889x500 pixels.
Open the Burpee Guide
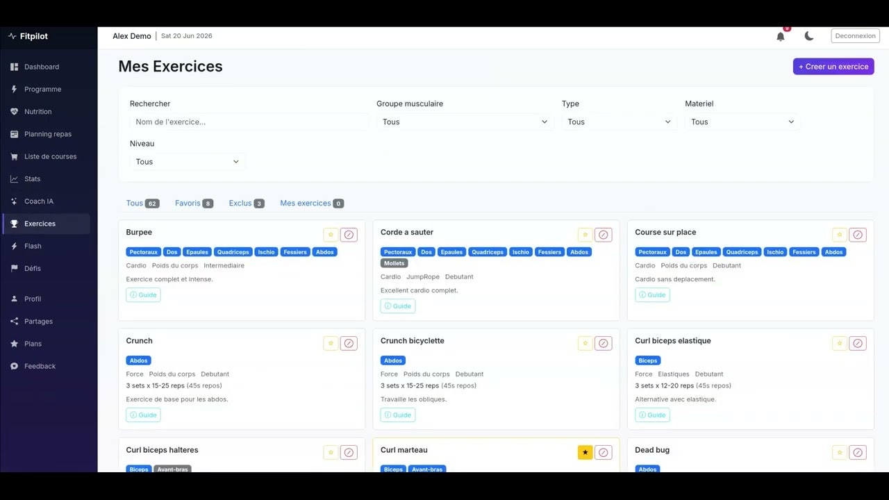143,295
